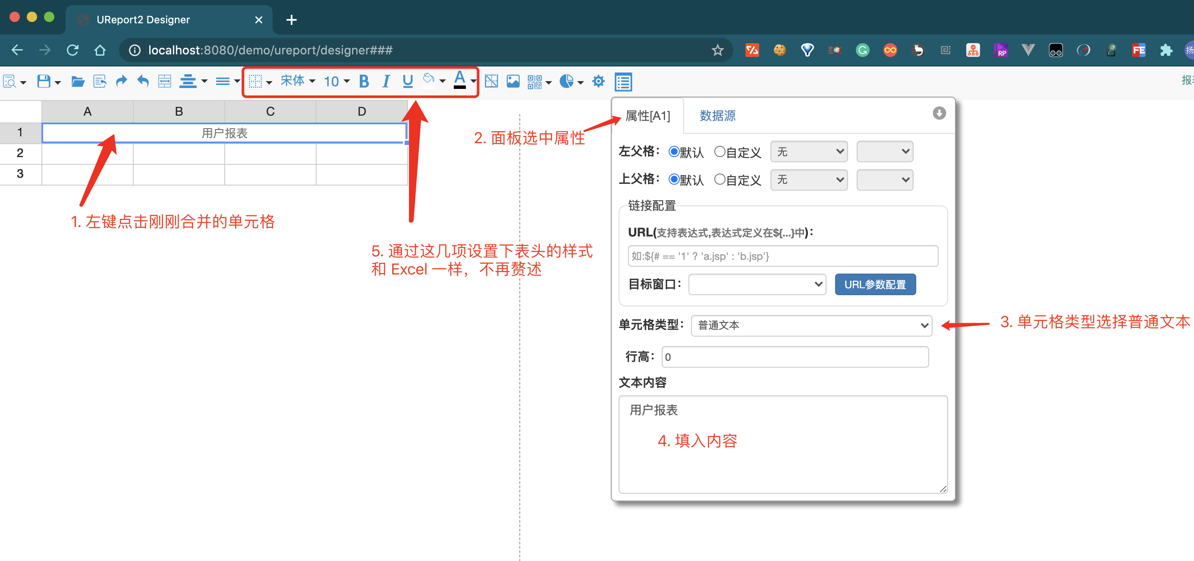This screenshot has height=561, width=1194.
Task: Open the 目标窗口 dropdown
Action: click(x=757, y=284)
